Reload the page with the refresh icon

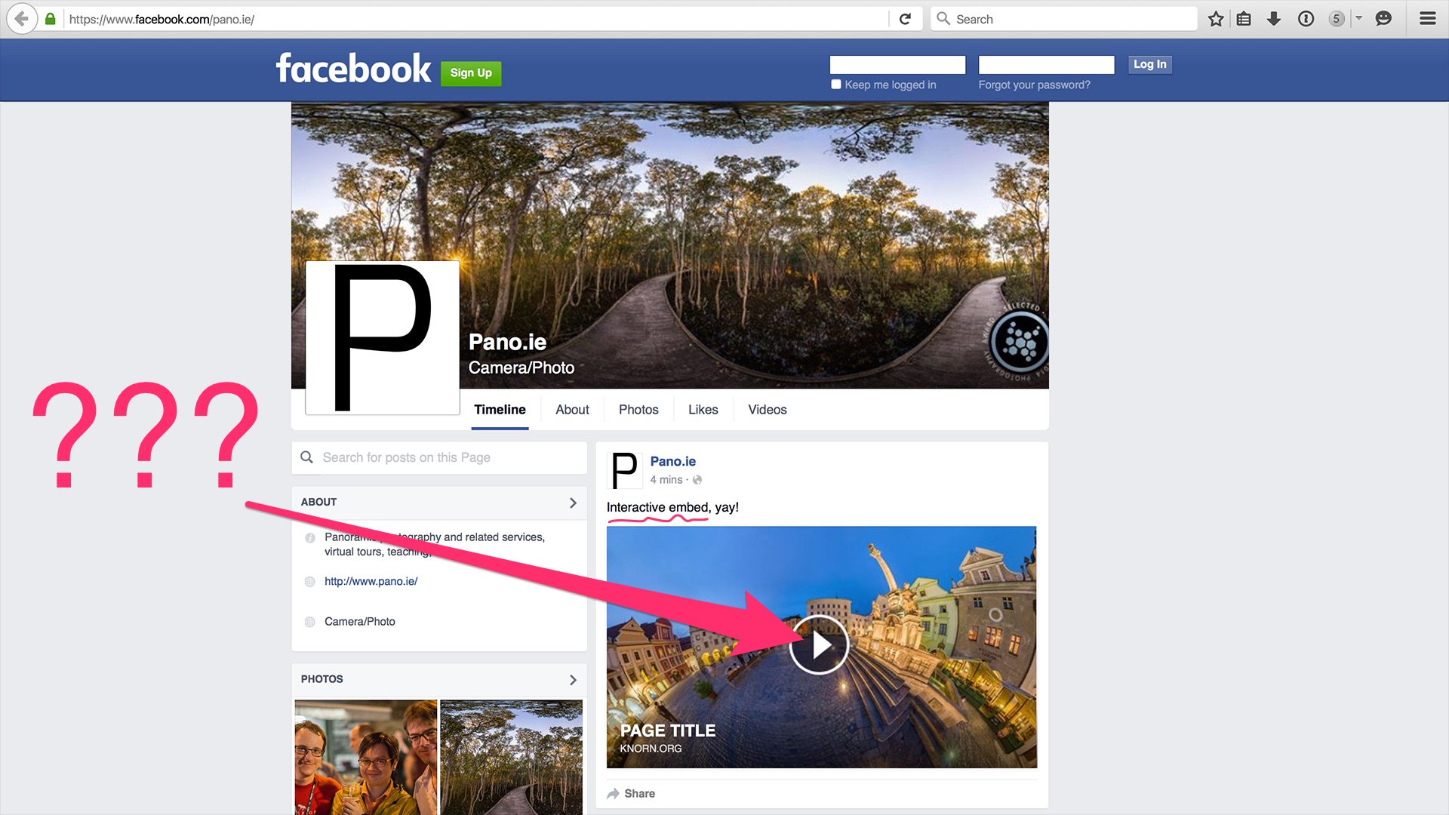905,19
